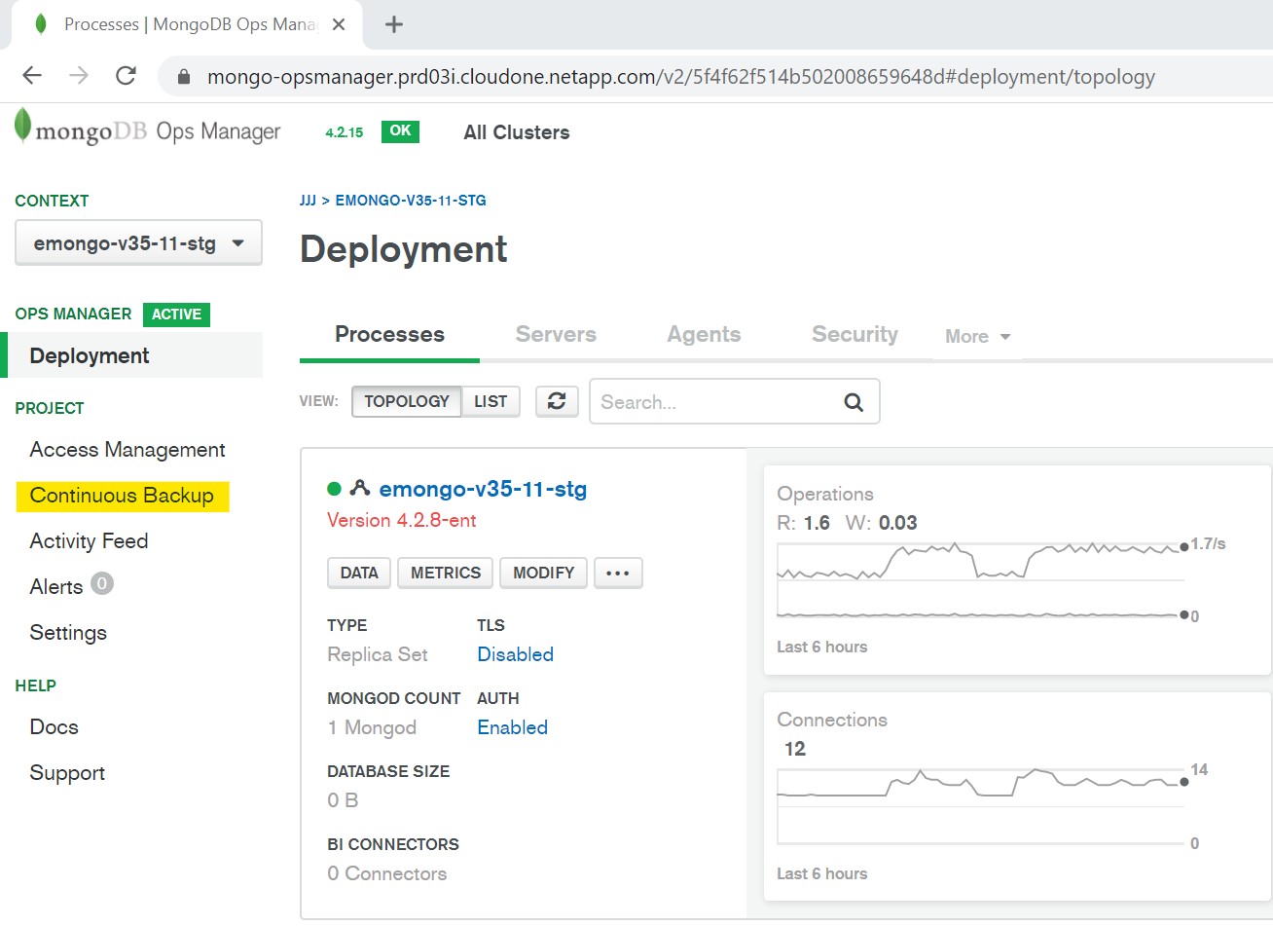1273x926 pixels.
Task: Click the browser reload page icon
Action: (x=126, y=76)
